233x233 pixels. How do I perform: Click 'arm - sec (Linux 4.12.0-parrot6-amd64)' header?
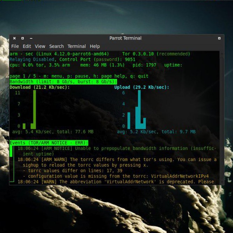click(59, 54)
